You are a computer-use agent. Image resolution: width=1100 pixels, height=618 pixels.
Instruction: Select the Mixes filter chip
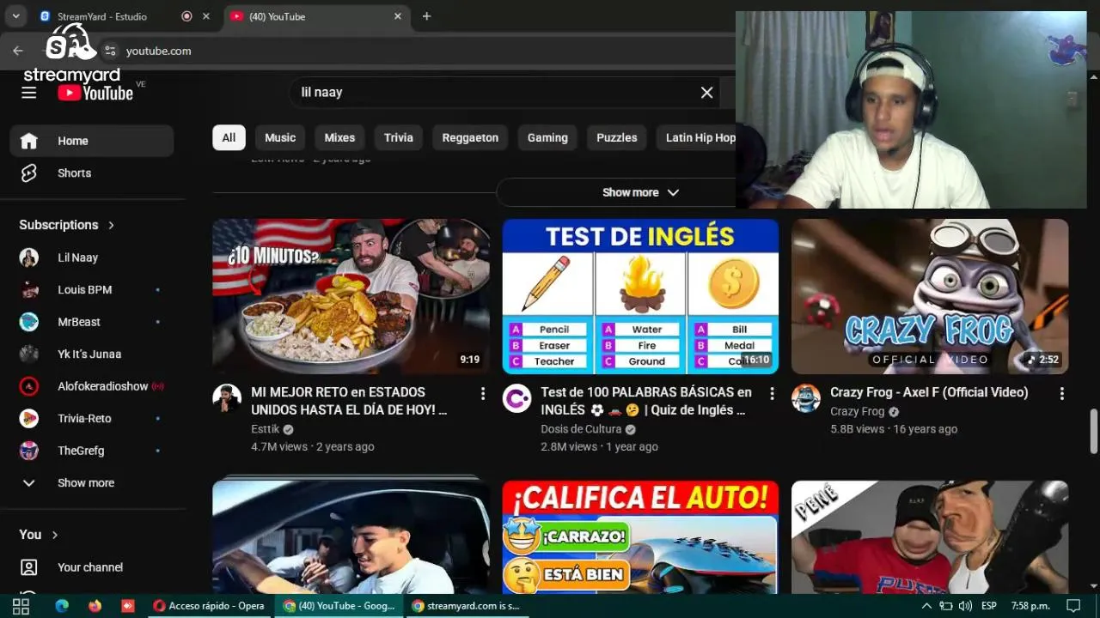coord(339,137)
